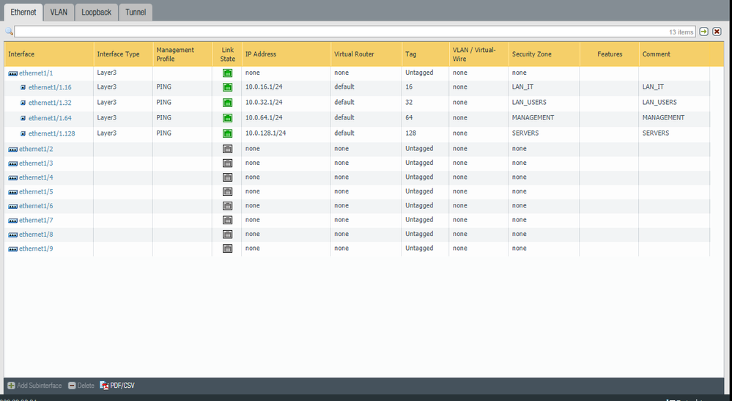This screenshot has width=732, height=401.
Task: Click the link state icon for ethernet1/1.16
Action: [x=227, y=87]
